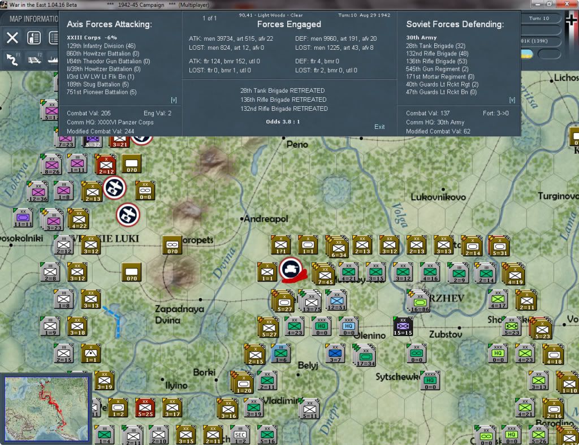Click the Peno town label on map
This screenshot has width=579, height=445.
pos(297,144)
